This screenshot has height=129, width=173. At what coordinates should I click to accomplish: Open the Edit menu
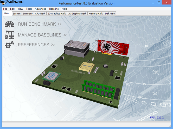click(x=12, y=9)
